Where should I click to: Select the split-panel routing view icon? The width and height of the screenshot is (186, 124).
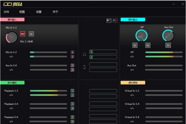pyautogui.click(x=115, y=21)
